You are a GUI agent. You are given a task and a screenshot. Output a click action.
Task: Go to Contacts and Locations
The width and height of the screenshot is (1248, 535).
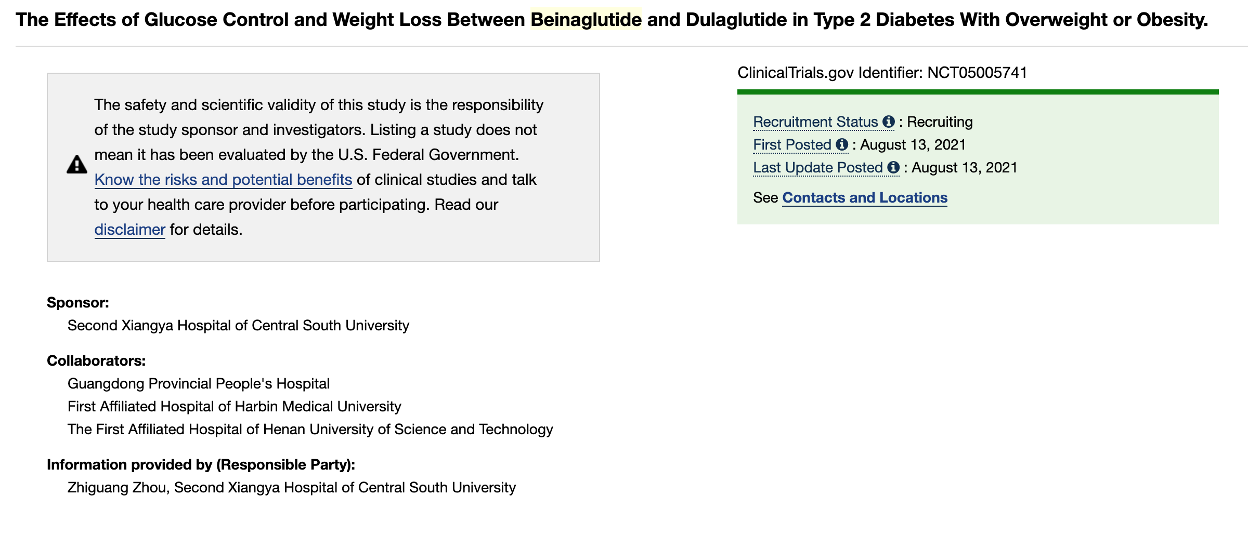864,198
